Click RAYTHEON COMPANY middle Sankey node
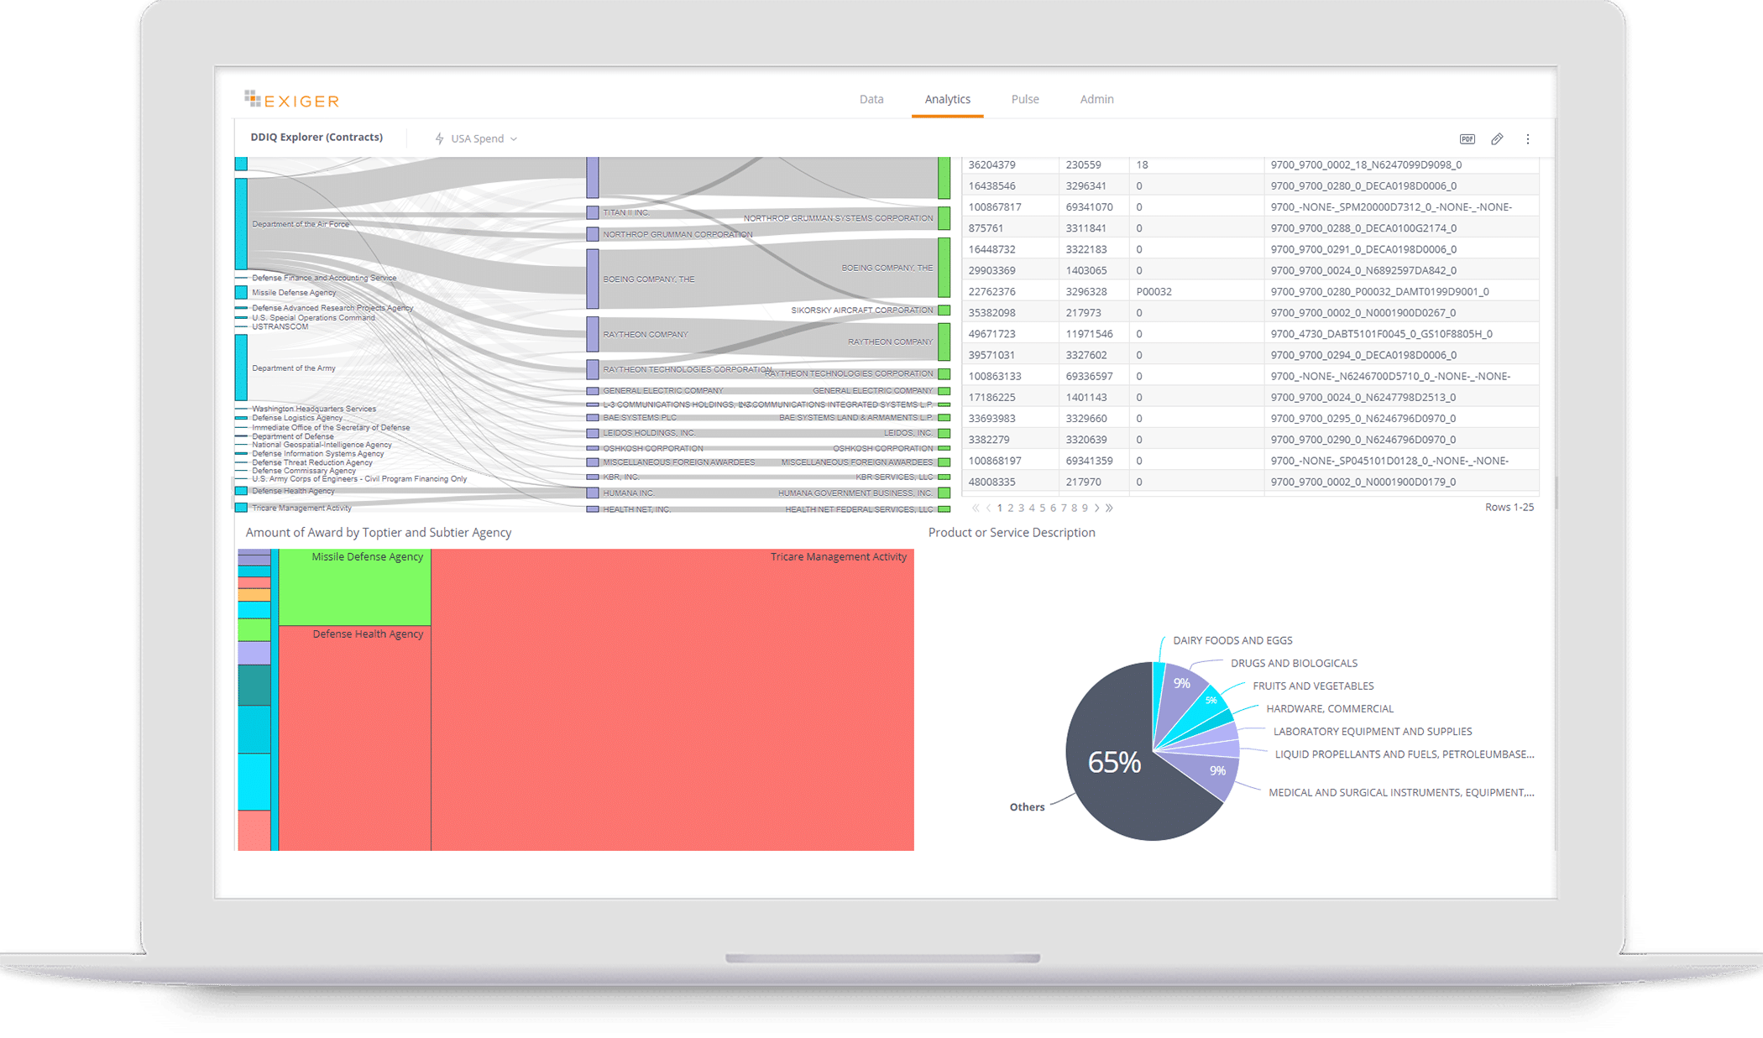This screenshot has height=1038, width=1763. (593, 333)
